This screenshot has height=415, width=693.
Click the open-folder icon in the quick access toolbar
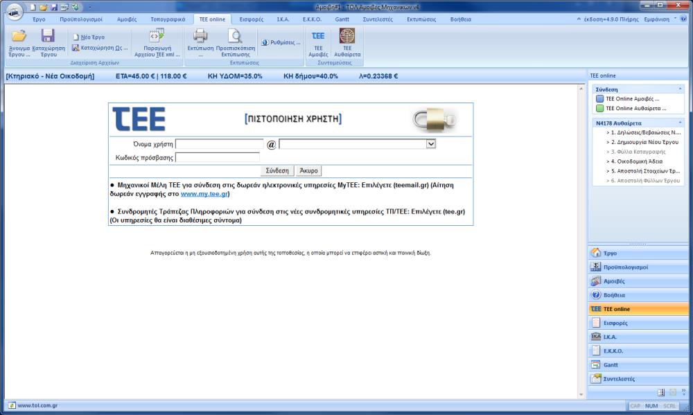coord(43,7)
